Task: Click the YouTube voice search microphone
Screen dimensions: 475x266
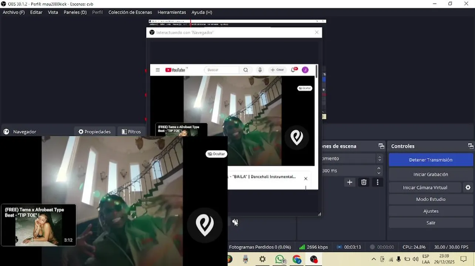Action: click(x=260, y=70)
